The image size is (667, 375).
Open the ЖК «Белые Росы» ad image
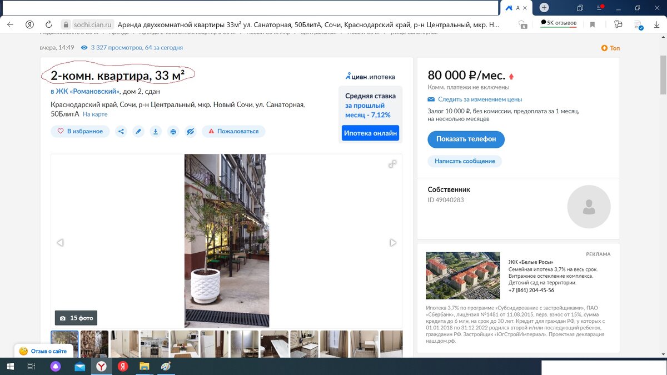(x=462, y=276)
